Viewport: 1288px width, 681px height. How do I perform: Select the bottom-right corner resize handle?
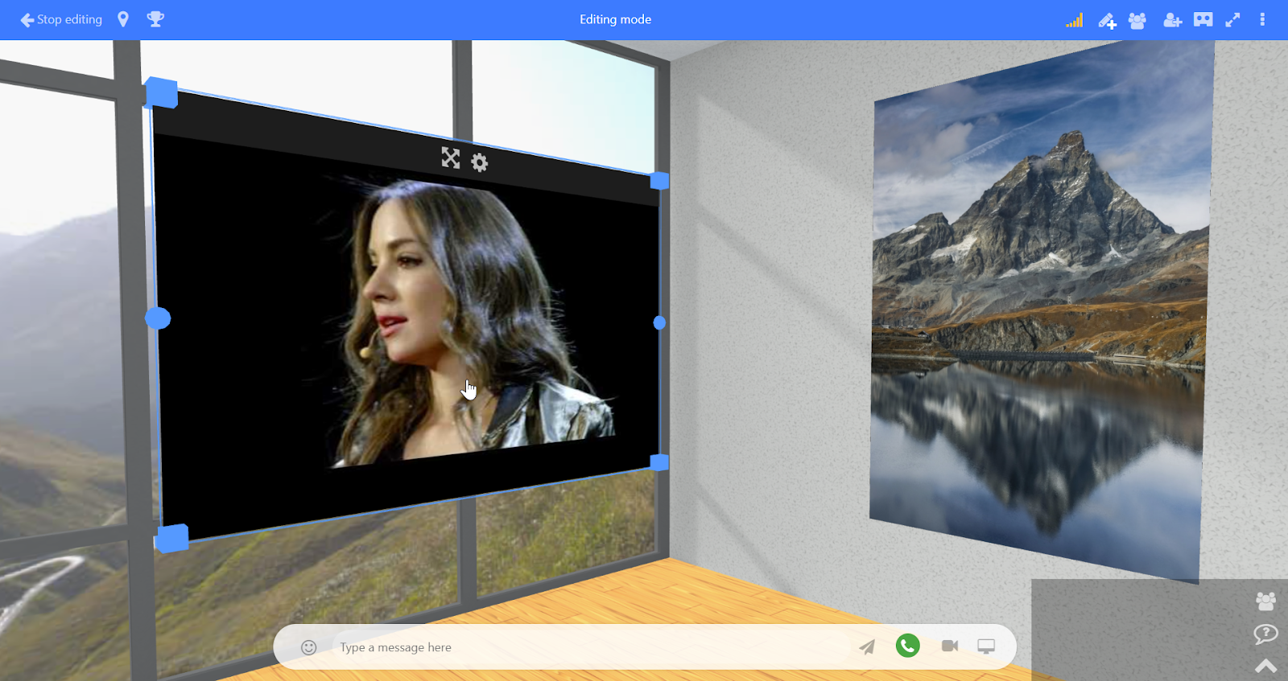click(659, 462)
